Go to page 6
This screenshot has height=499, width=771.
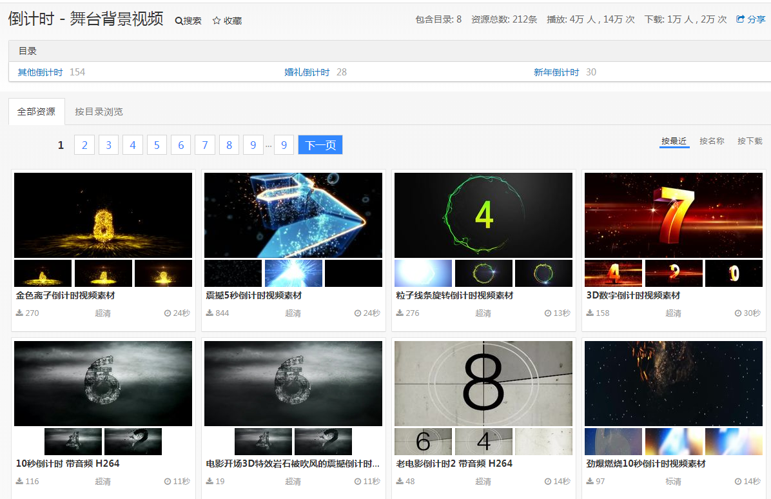(181, 145)
